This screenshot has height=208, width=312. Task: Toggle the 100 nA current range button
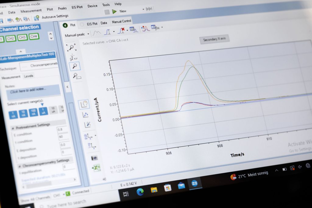pyautogui.click(x=33, y=113)
